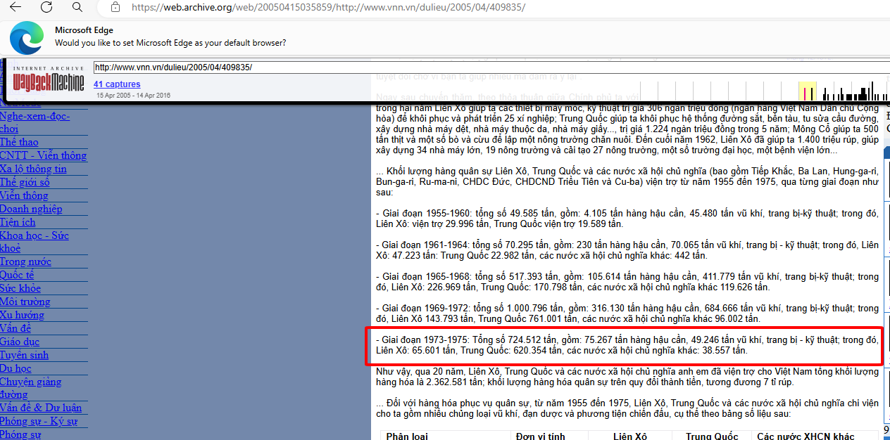Open the Vấn đề & Dư luận link
Image resolution: width=890 pixels, height=440 pixels.
41,408
